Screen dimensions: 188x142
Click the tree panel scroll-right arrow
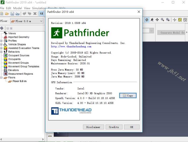pos(43,139)
